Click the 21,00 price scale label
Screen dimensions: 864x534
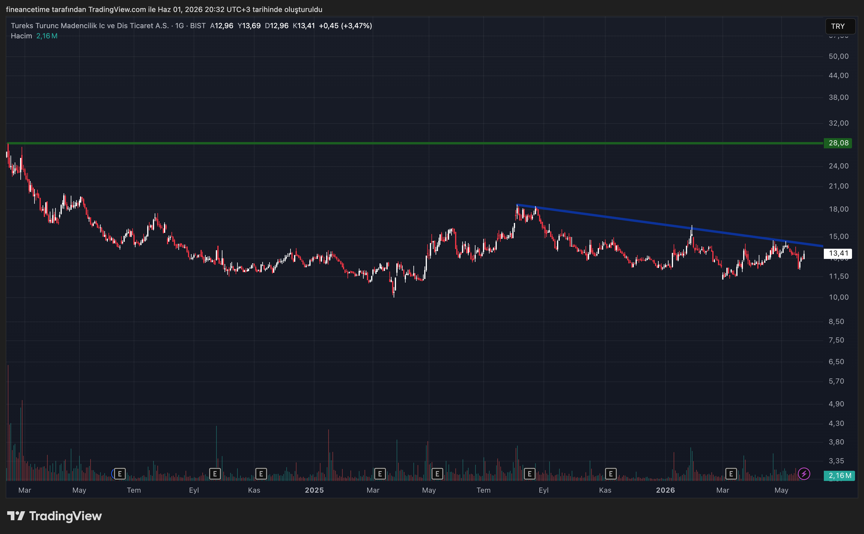pos(839,186)
